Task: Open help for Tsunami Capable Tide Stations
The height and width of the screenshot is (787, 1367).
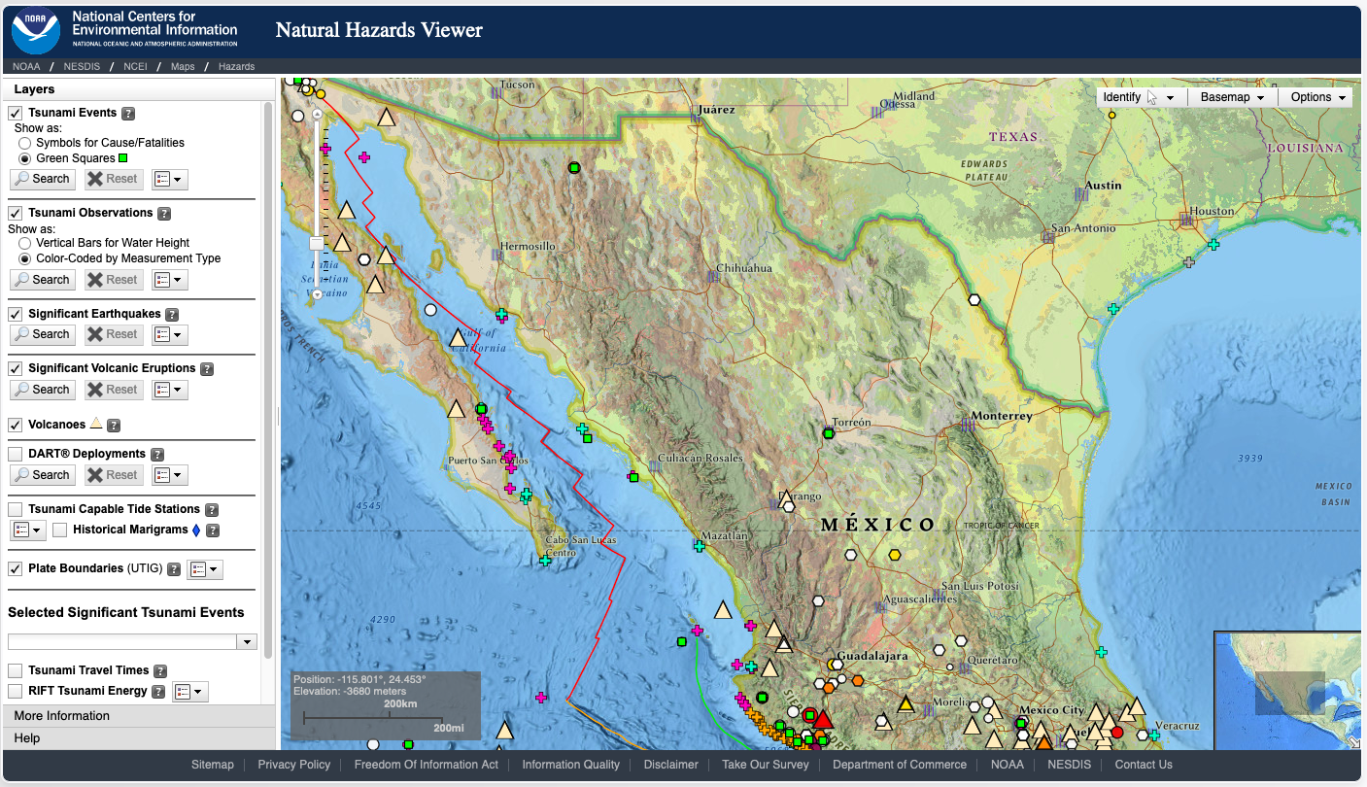Action: click(x=212, y=510)
